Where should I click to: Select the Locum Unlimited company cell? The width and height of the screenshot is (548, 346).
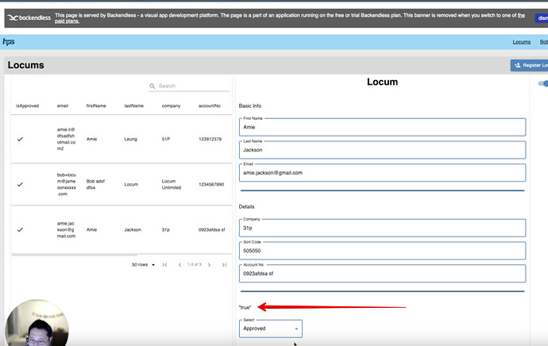pyautogui.click(x=172, y=184)
